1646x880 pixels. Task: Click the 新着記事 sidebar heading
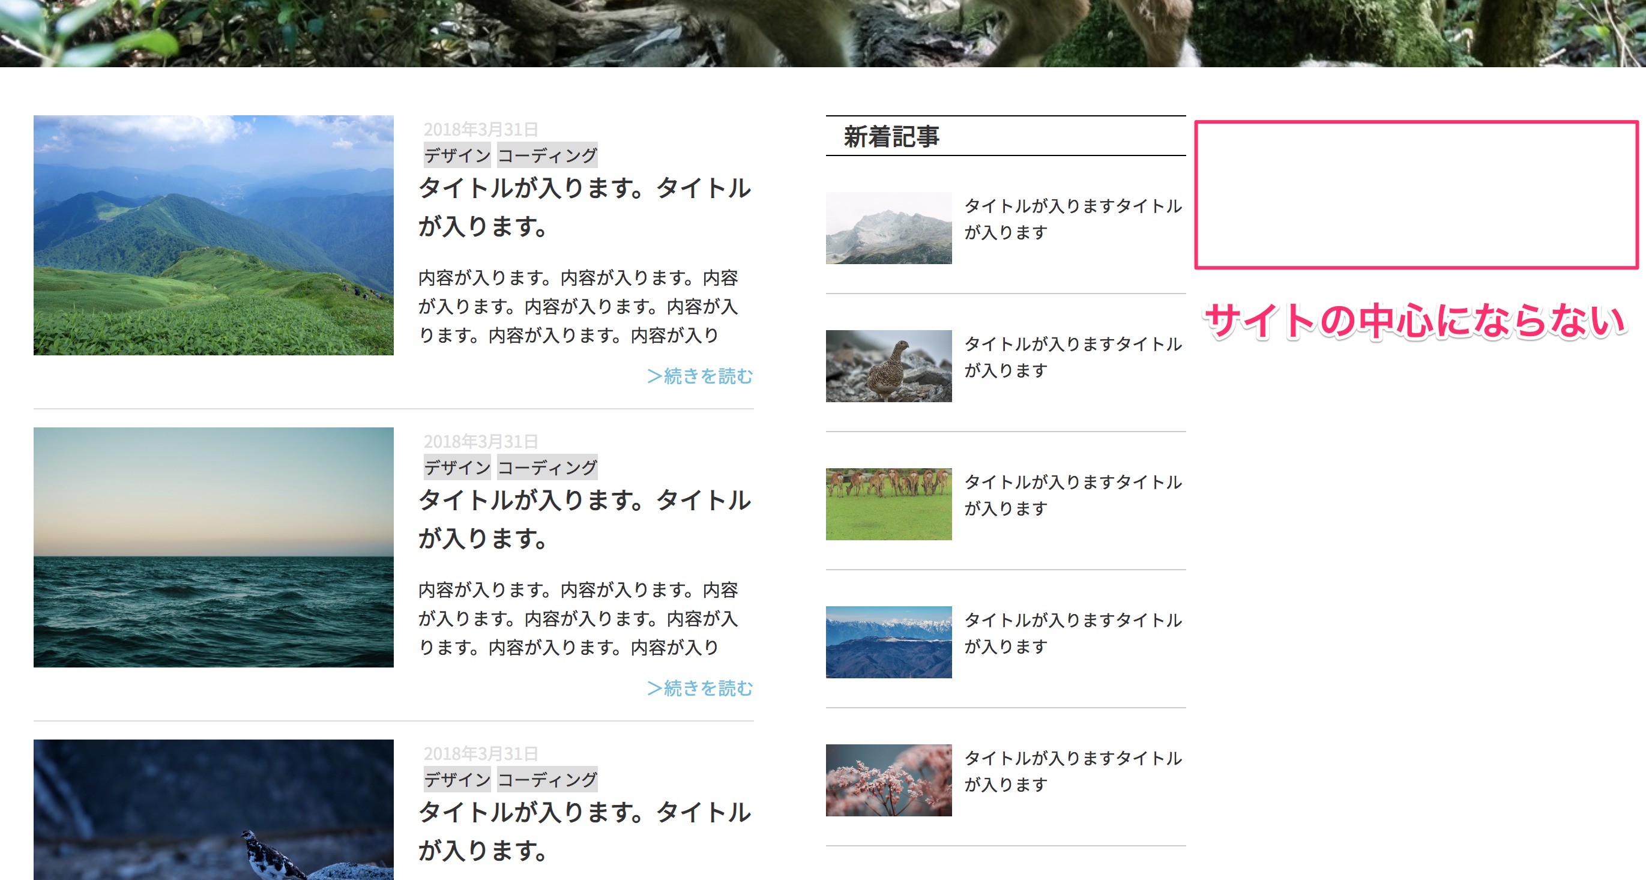[x=891, y=136]
